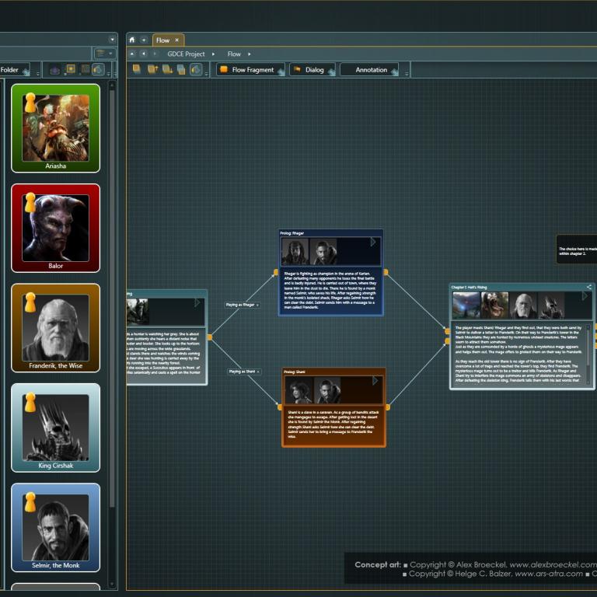The width and height of the screenshot is (597, 597).
Task: Create a Dialog node
Action: [312, 70]
